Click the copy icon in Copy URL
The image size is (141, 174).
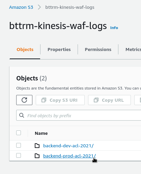(96, 100)
